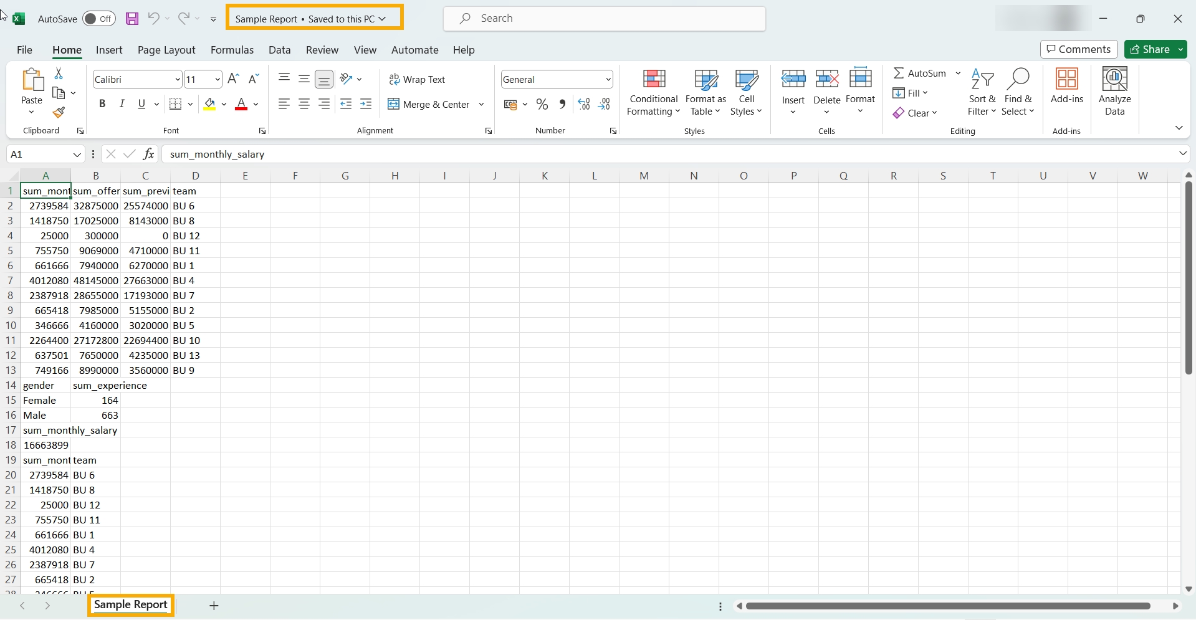Screen dimensions: 1196x620
Task: Expand the Name Box dropdown arrow
Action: 77,155
